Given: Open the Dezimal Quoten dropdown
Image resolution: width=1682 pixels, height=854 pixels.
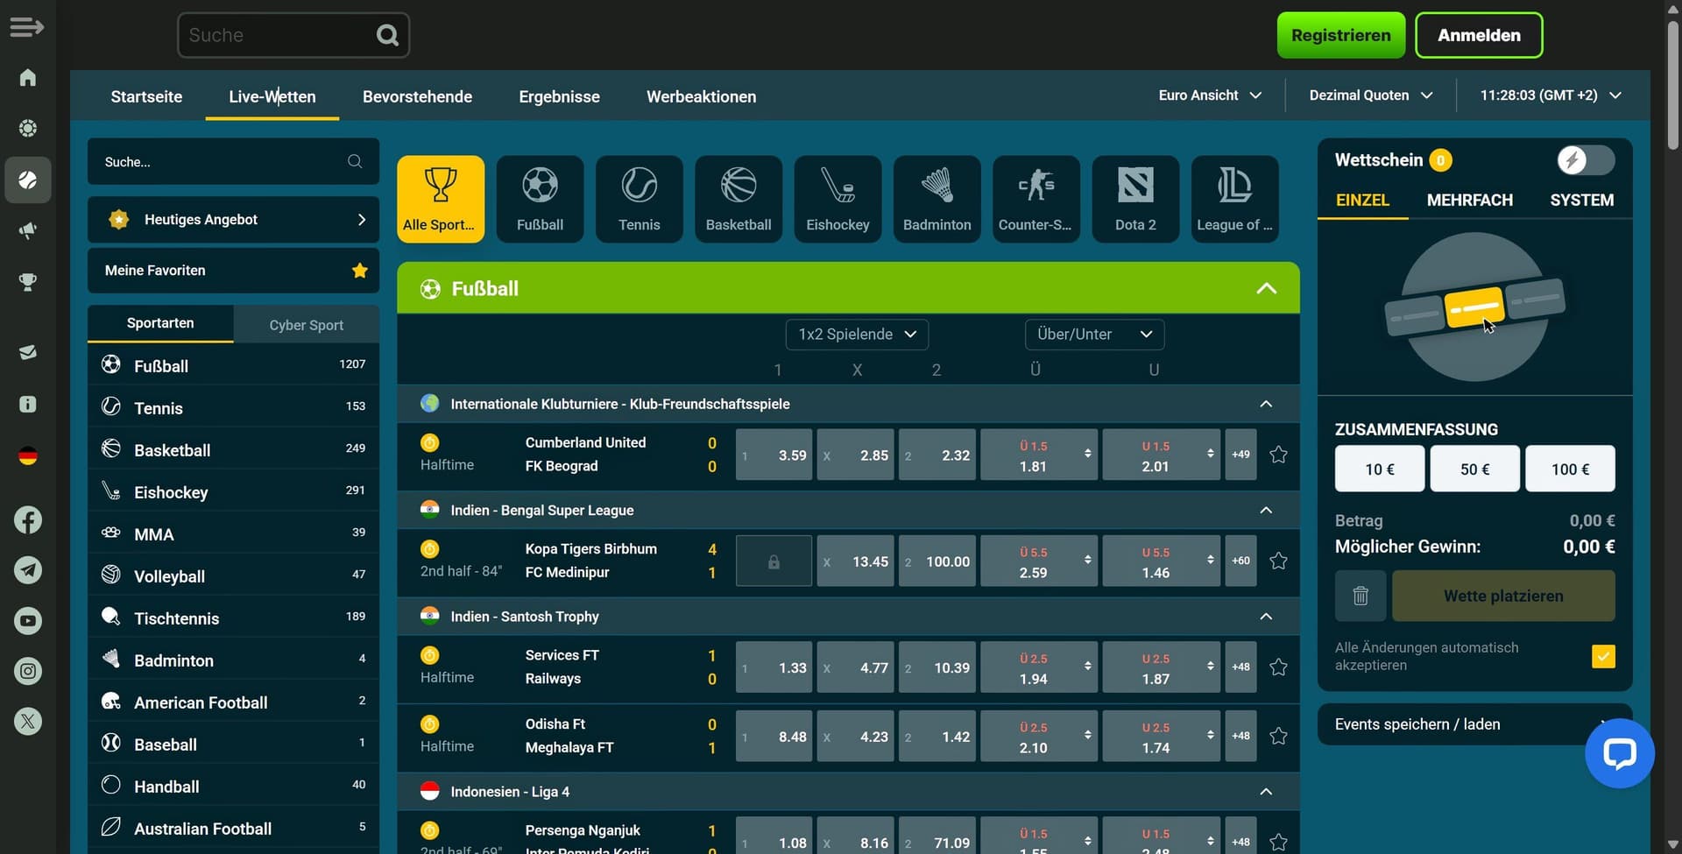Looking at the screenshot, I should (x=1370, y=95).
